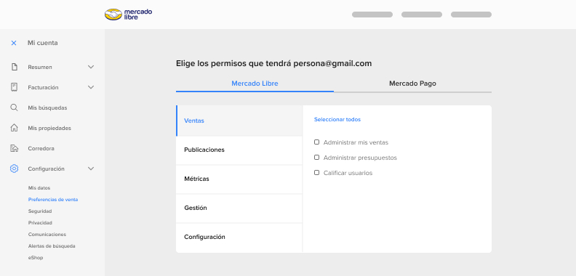Expand the Resumen chevron

(x=91, y=67)
